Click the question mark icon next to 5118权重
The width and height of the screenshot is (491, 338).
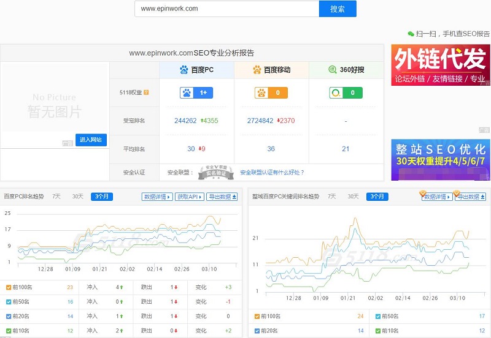146,92
